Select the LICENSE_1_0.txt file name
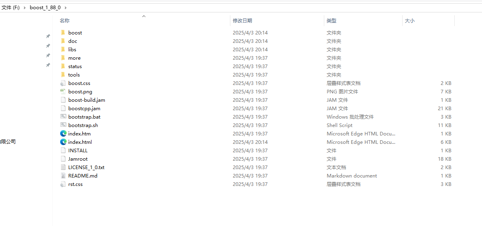Screen dimensions: 482x226 tap(86, 167)
